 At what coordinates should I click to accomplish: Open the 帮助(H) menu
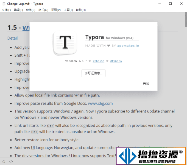click(81, 10)
